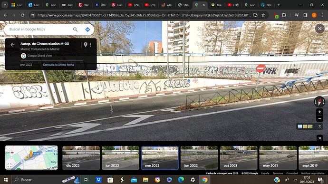Switch to the 'LNN' tab

[x=183, y=5]
